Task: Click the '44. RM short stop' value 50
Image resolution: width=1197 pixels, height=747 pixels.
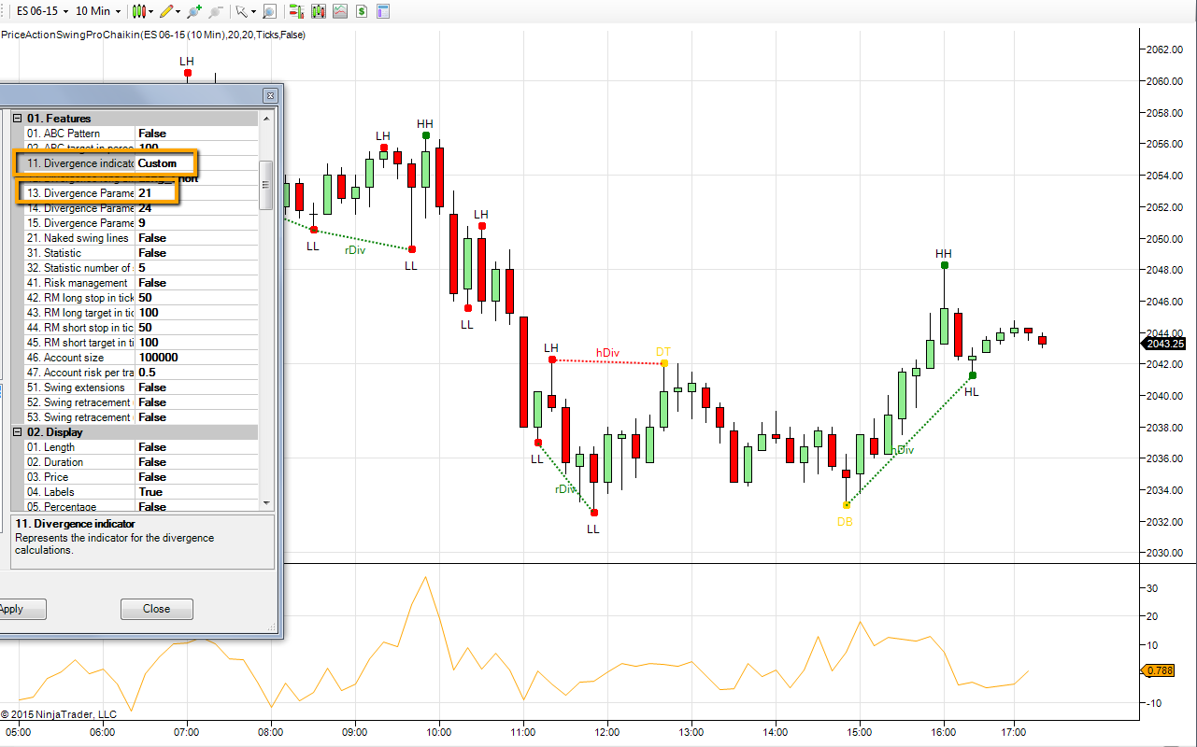Action: tap(145, 328)
